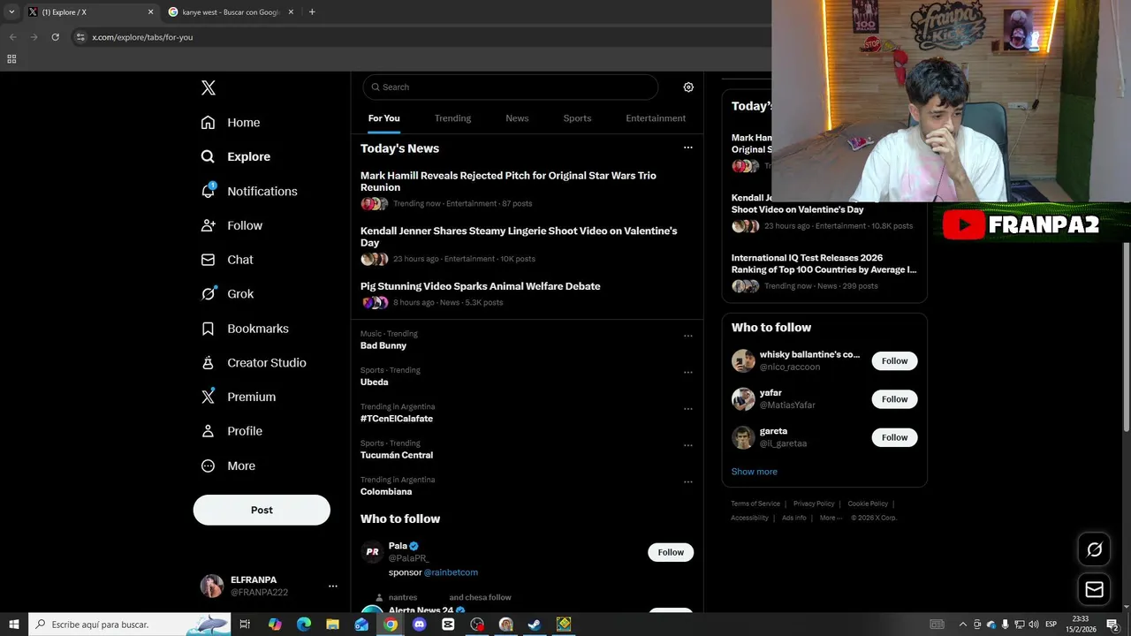
Task: Open Creator Studio in the sidebar
Action: point(254,363)
